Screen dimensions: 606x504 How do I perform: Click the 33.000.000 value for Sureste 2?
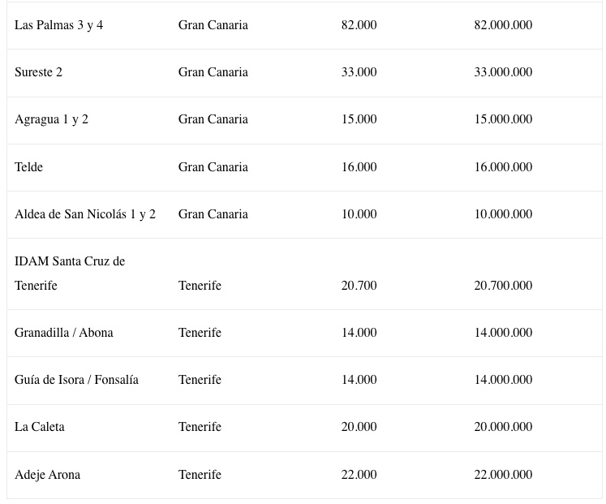503,72
